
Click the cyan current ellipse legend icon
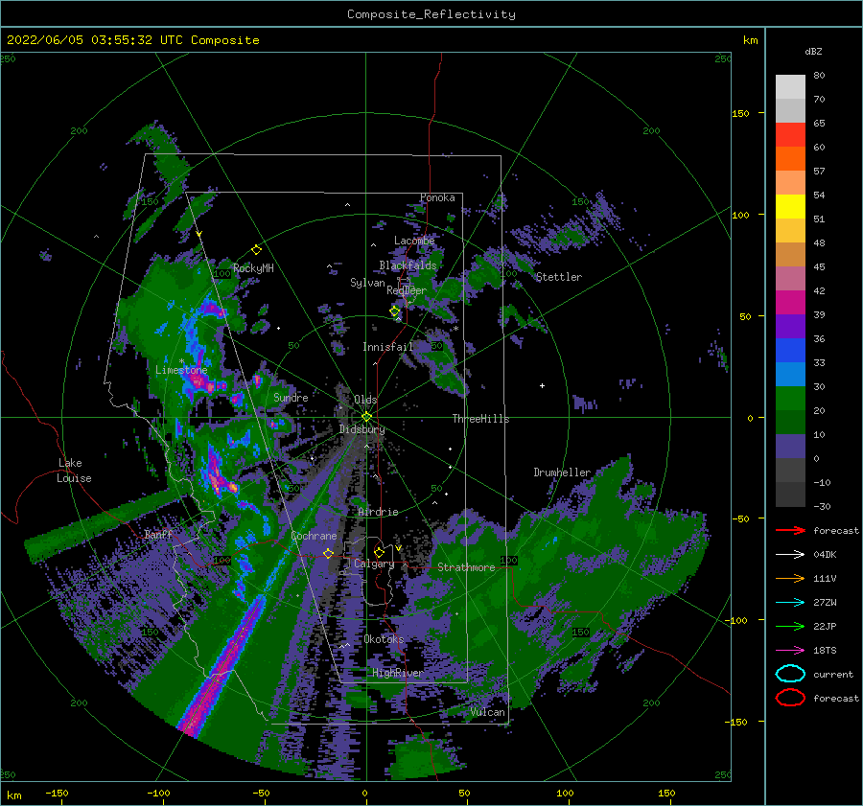click(790, 674)
